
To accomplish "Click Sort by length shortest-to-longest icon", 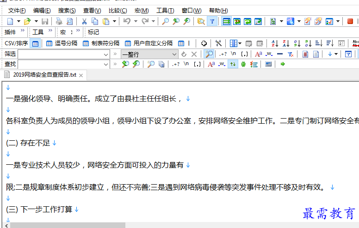I will (319, 43).
